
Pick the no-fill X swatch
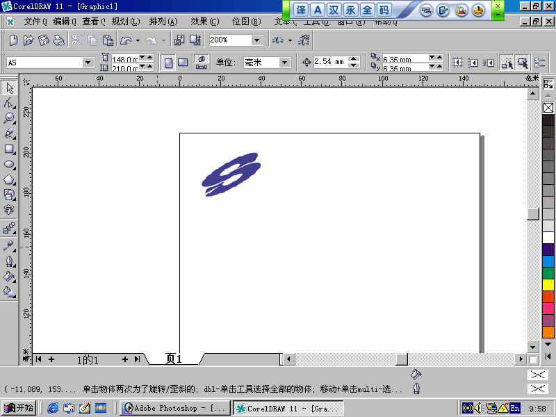(x=548, y=108)
